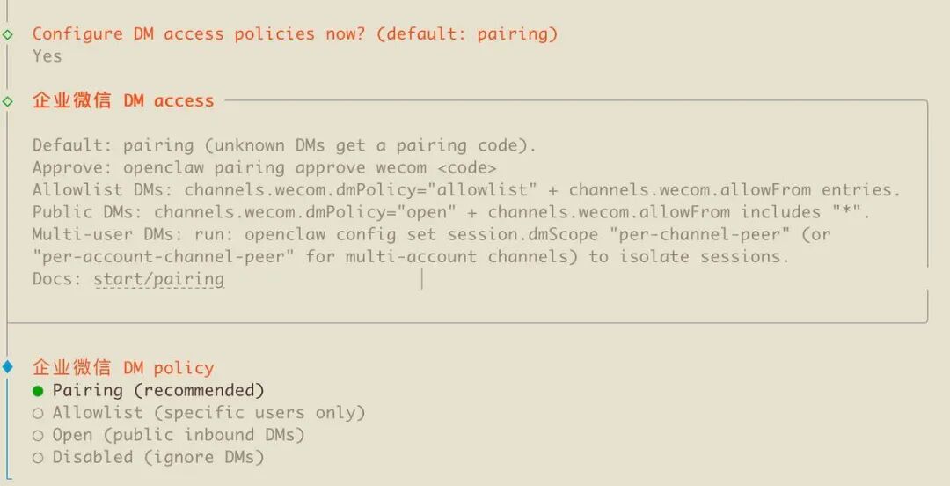This screenshot has width=950, height=486.
Task: Select Open (public inbound DMs)
Action: point(169,435)
